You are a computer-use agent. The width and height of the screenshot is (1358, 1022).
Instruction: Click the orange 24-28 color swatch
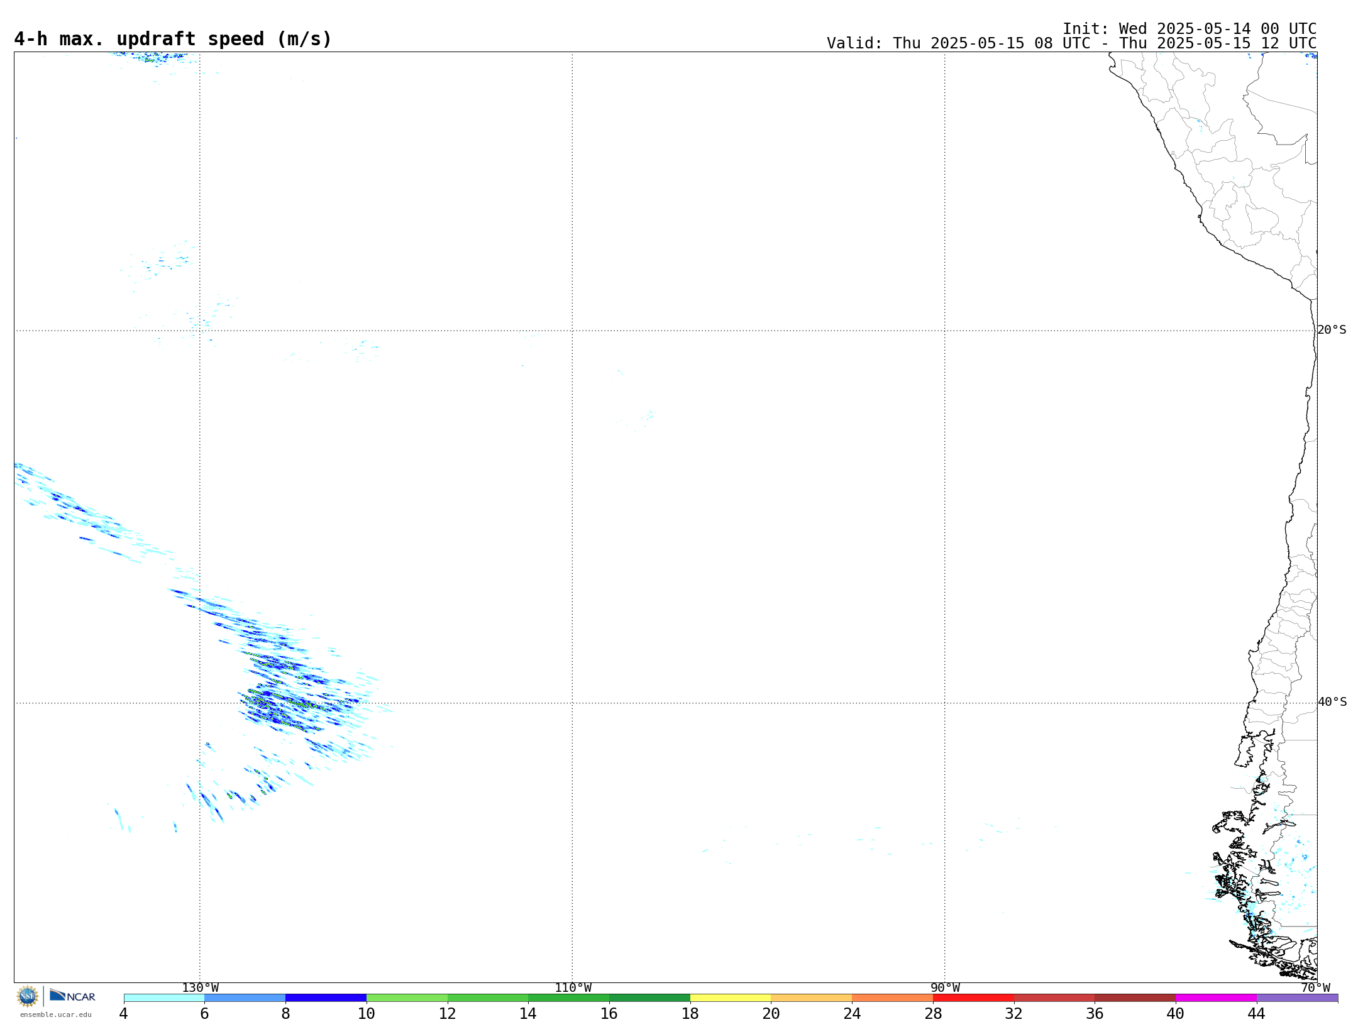pyautogui.click(x=892, y=998)
